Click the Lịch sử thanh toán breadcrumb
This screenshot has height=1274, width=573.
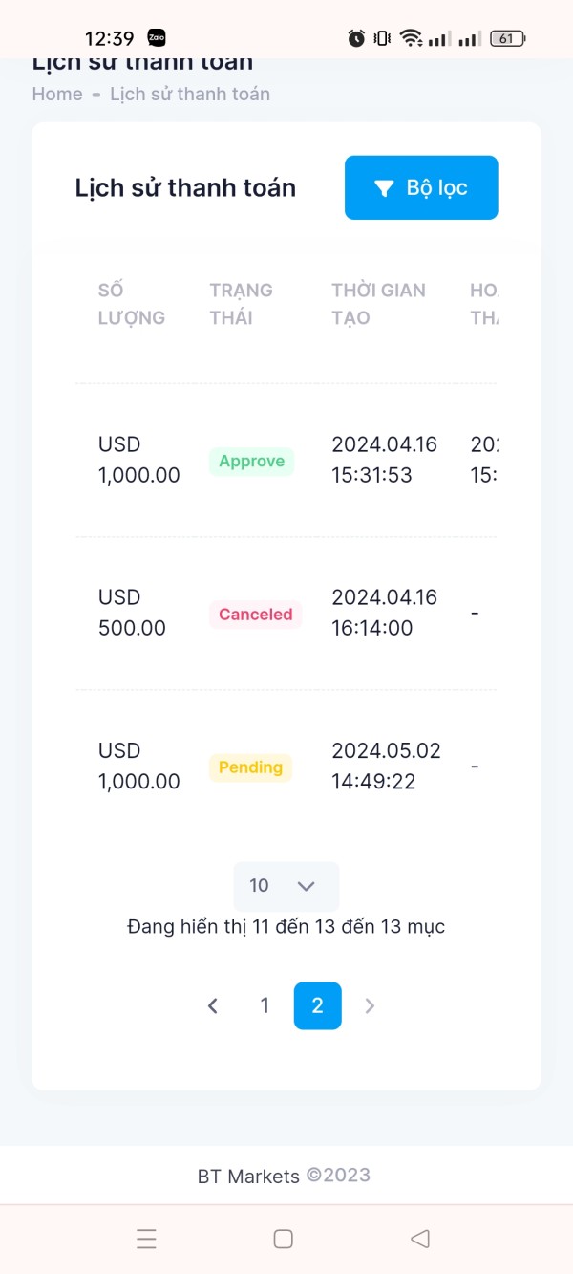point(190,94)
